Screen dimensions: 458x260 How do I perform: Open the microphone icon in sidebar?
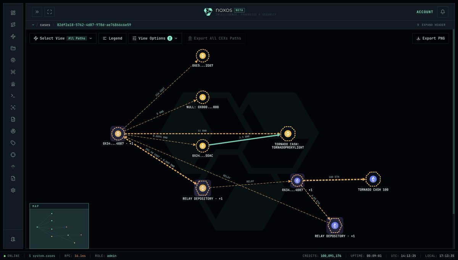tap(13, 167)
